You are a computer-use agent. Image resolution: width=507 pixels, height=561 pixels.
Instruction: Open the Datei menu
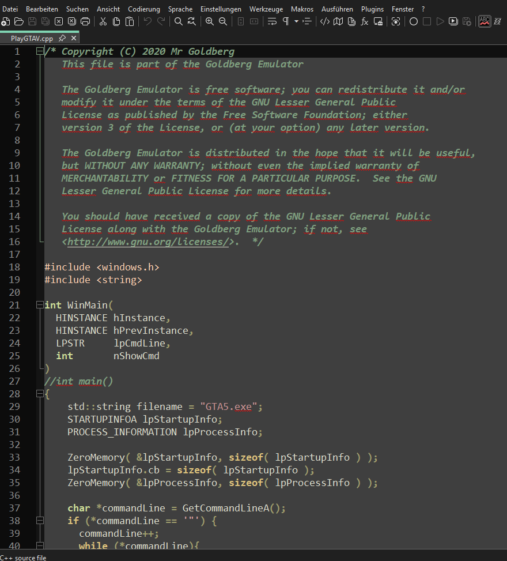(10, 9)
